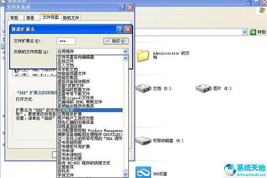267x178 pixels.
Task: Switch to the 文件类型 tab
Action: tap(51, 17)
